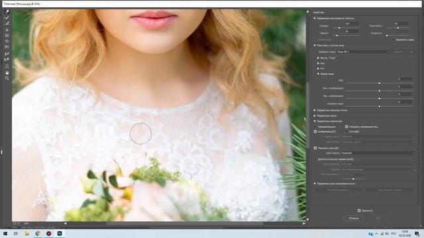
Task: Toggle the Просмотр preview checkbox
Action: (359, 211)
